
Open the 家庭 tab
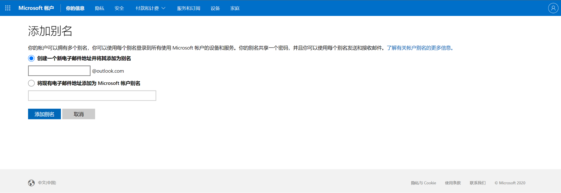[235, 8]
